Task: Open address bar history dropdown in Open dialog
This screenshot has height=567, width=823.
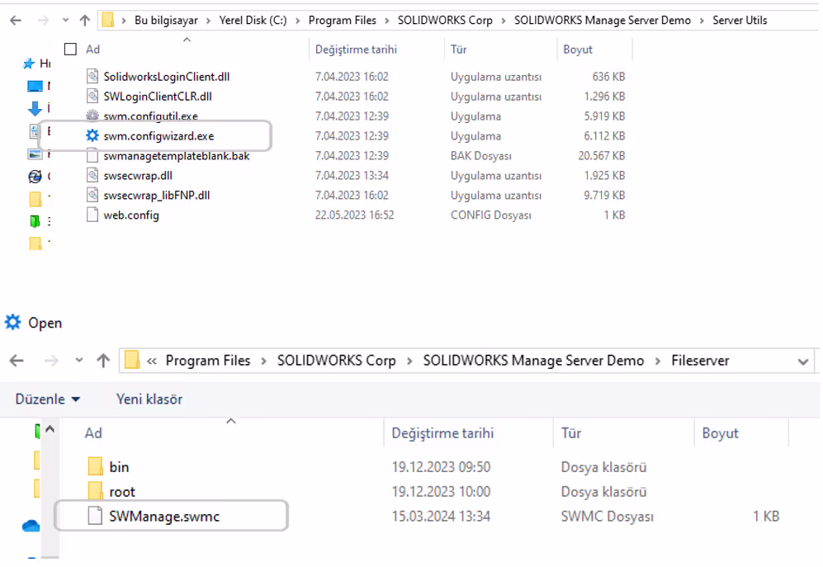Action: coord(802,361)
